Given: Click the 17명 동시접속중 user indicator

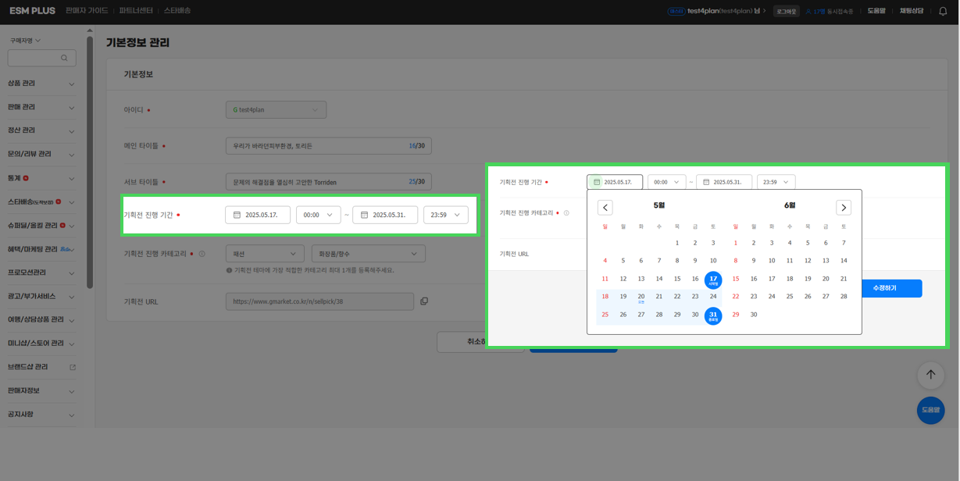Looking at the screenshot, I should [x=830, y=12].
